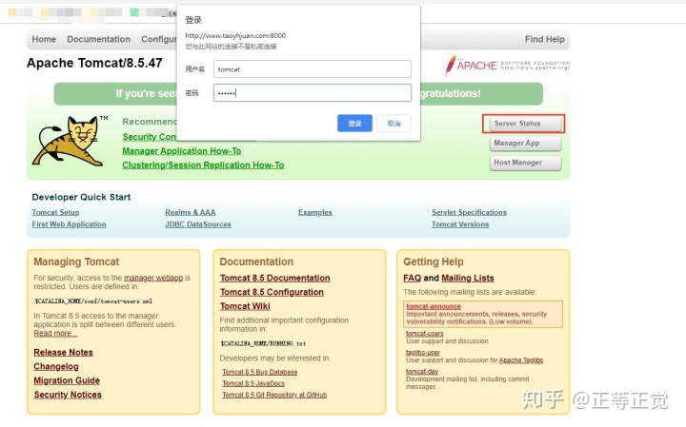Click the Apache Tomcat/8.5.47 heading
Image resolution: width=686 pixels, height=427 pixels.
coord(94,63)
